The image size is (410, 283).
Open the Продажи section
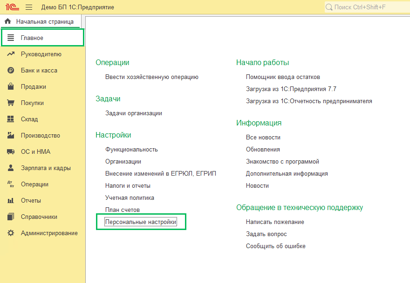click(x=42, y=86)
